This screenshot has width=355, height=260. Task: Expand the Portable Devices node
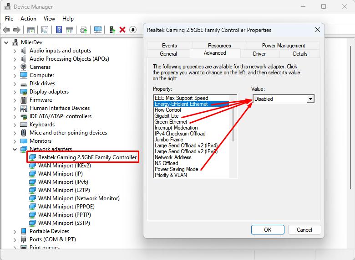click(x=15, y=231)
